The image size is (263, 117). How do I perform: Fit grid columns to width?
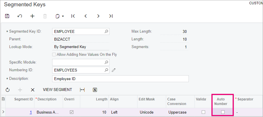[x=82, y=90]
